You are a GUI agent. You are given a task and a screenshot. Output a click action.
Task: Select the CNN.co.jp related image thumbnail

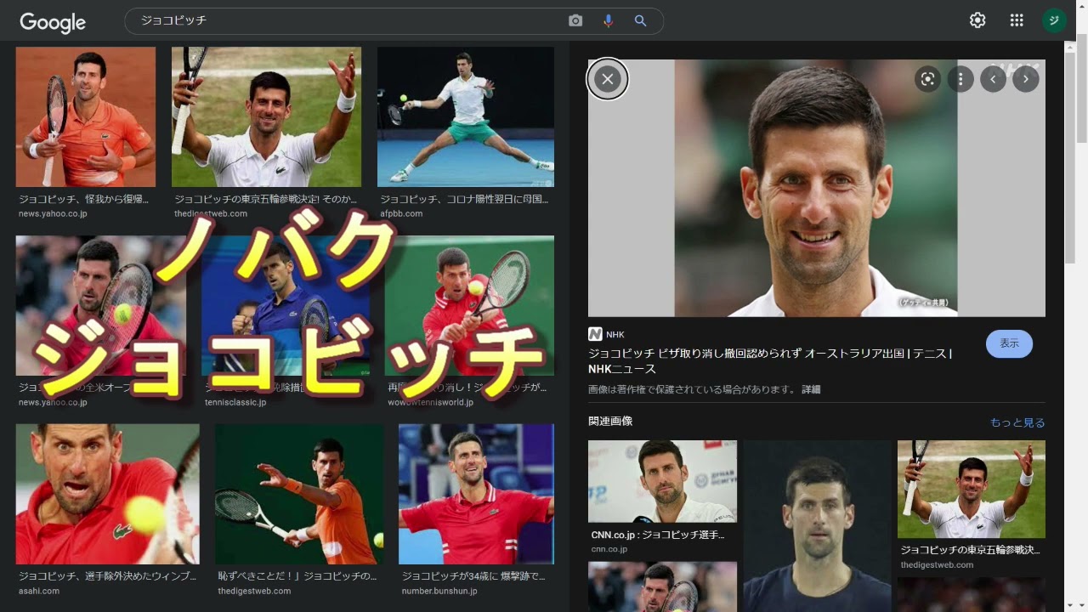[x=662, y=481]
